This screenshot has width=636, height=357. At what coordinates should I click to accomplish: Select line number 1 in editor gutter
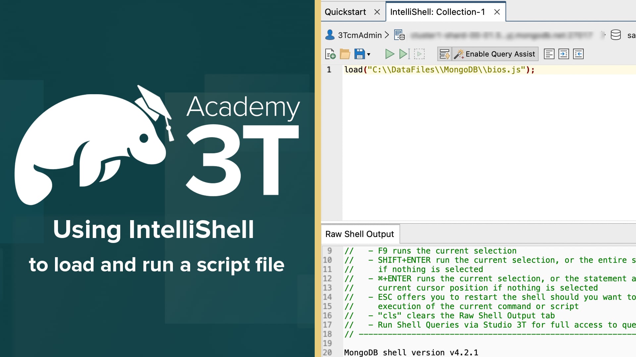[x=329, y=70]
